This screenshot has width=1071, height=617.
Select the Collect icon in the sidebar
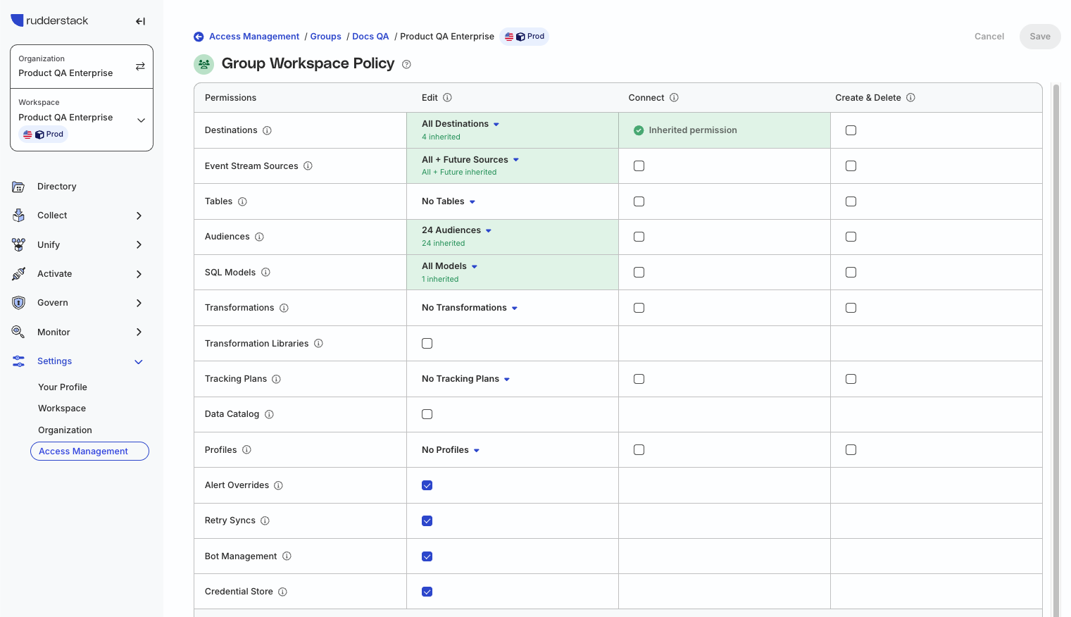(x=18, y=215)
